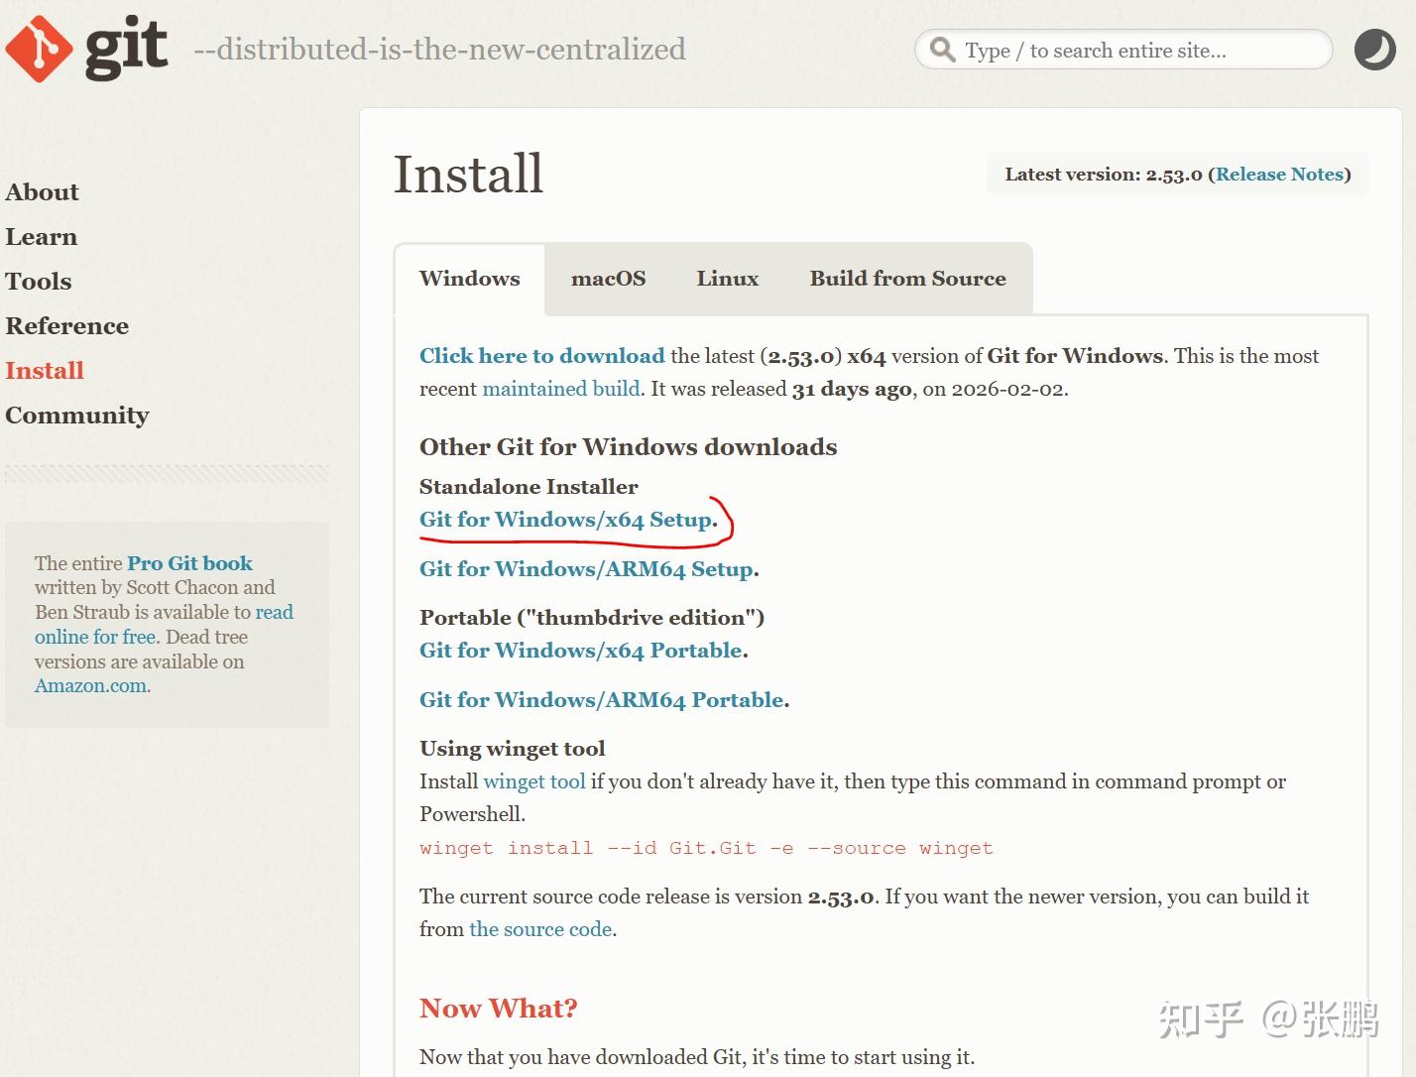Download Git for Windows/x64 Setup
This screenshot has height=1077, width=1416.
(x=565, y=520)
